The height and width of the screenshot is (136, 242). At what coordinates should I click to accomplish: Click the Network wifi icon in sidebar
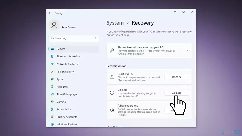tap(52, 64)
